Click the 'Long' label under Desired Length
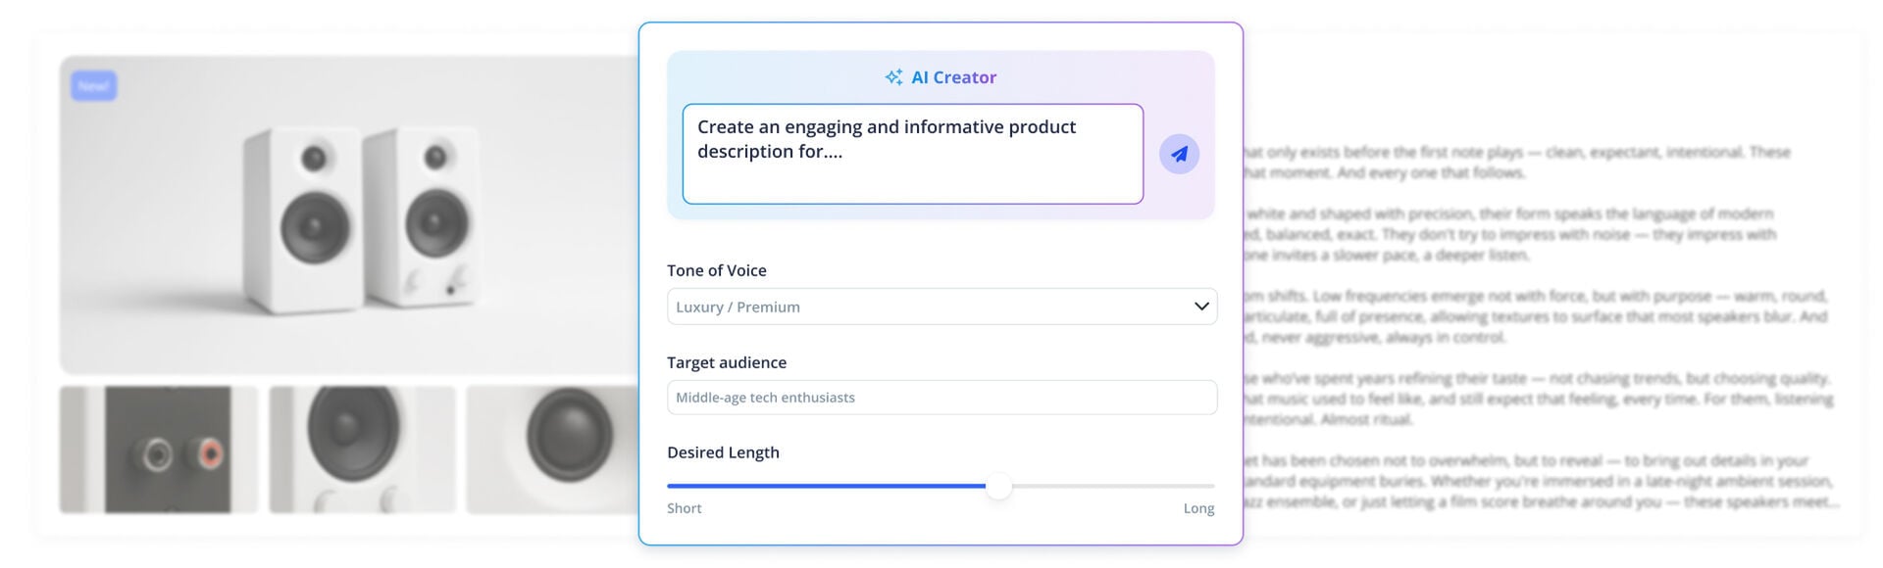The height and width of the screenshot is (568, 1883). pyautogui.click(x=1198, y=507)
